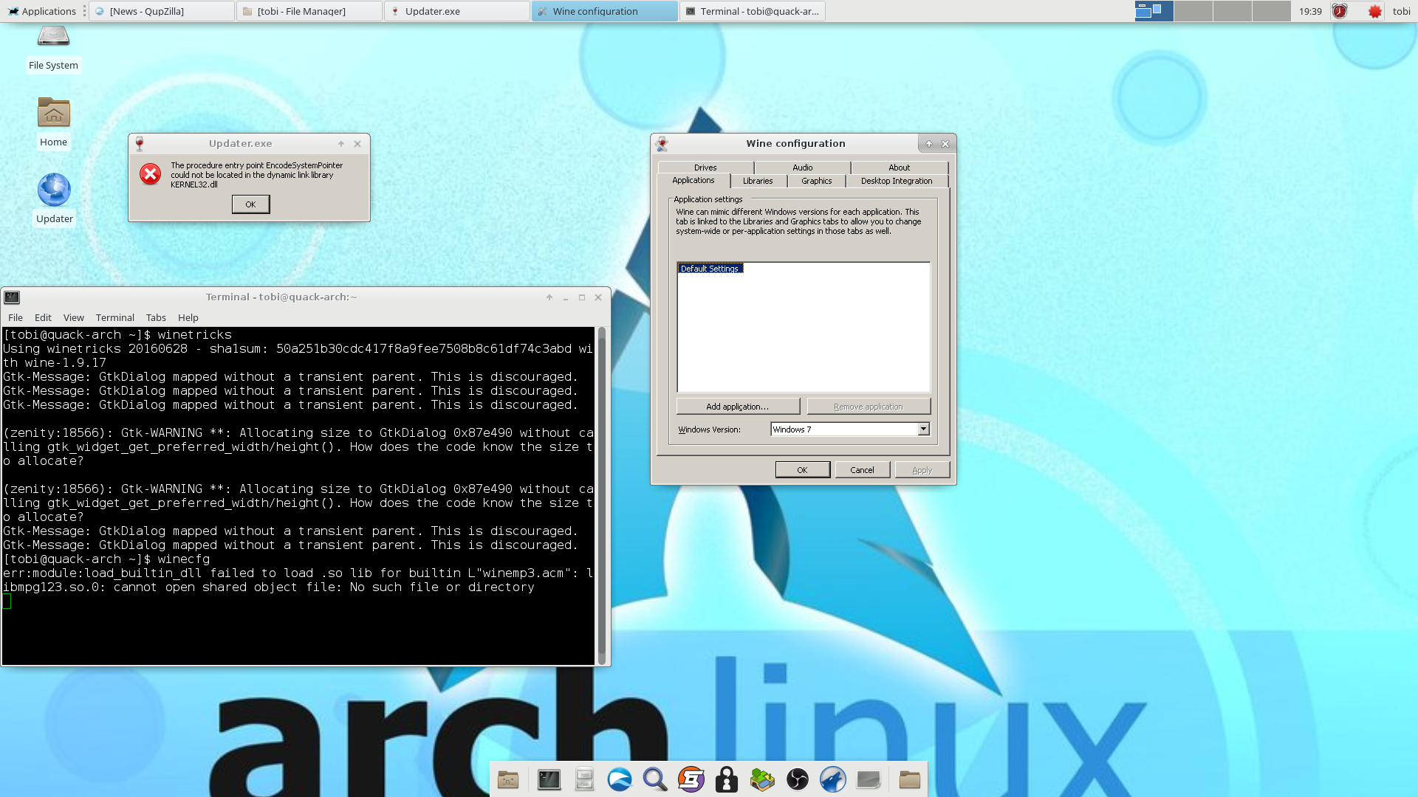Open the Edit menu in Terminal

43,317
